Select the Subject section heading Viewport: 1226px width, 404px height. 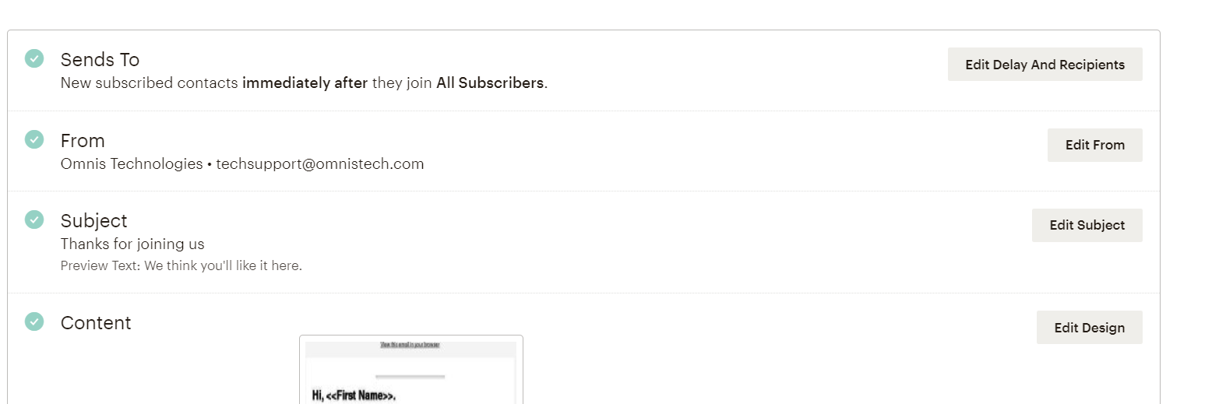pyautogui.click(x=93, y=221)
